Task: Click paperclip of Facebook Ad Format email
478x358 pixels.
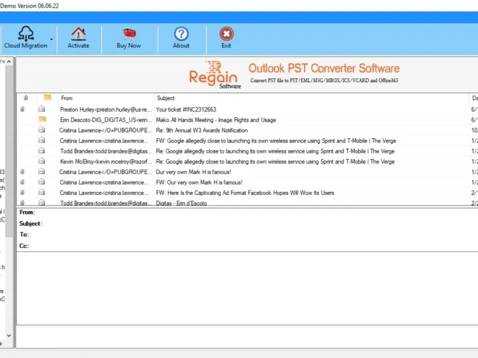Action: tap(22, 192)
